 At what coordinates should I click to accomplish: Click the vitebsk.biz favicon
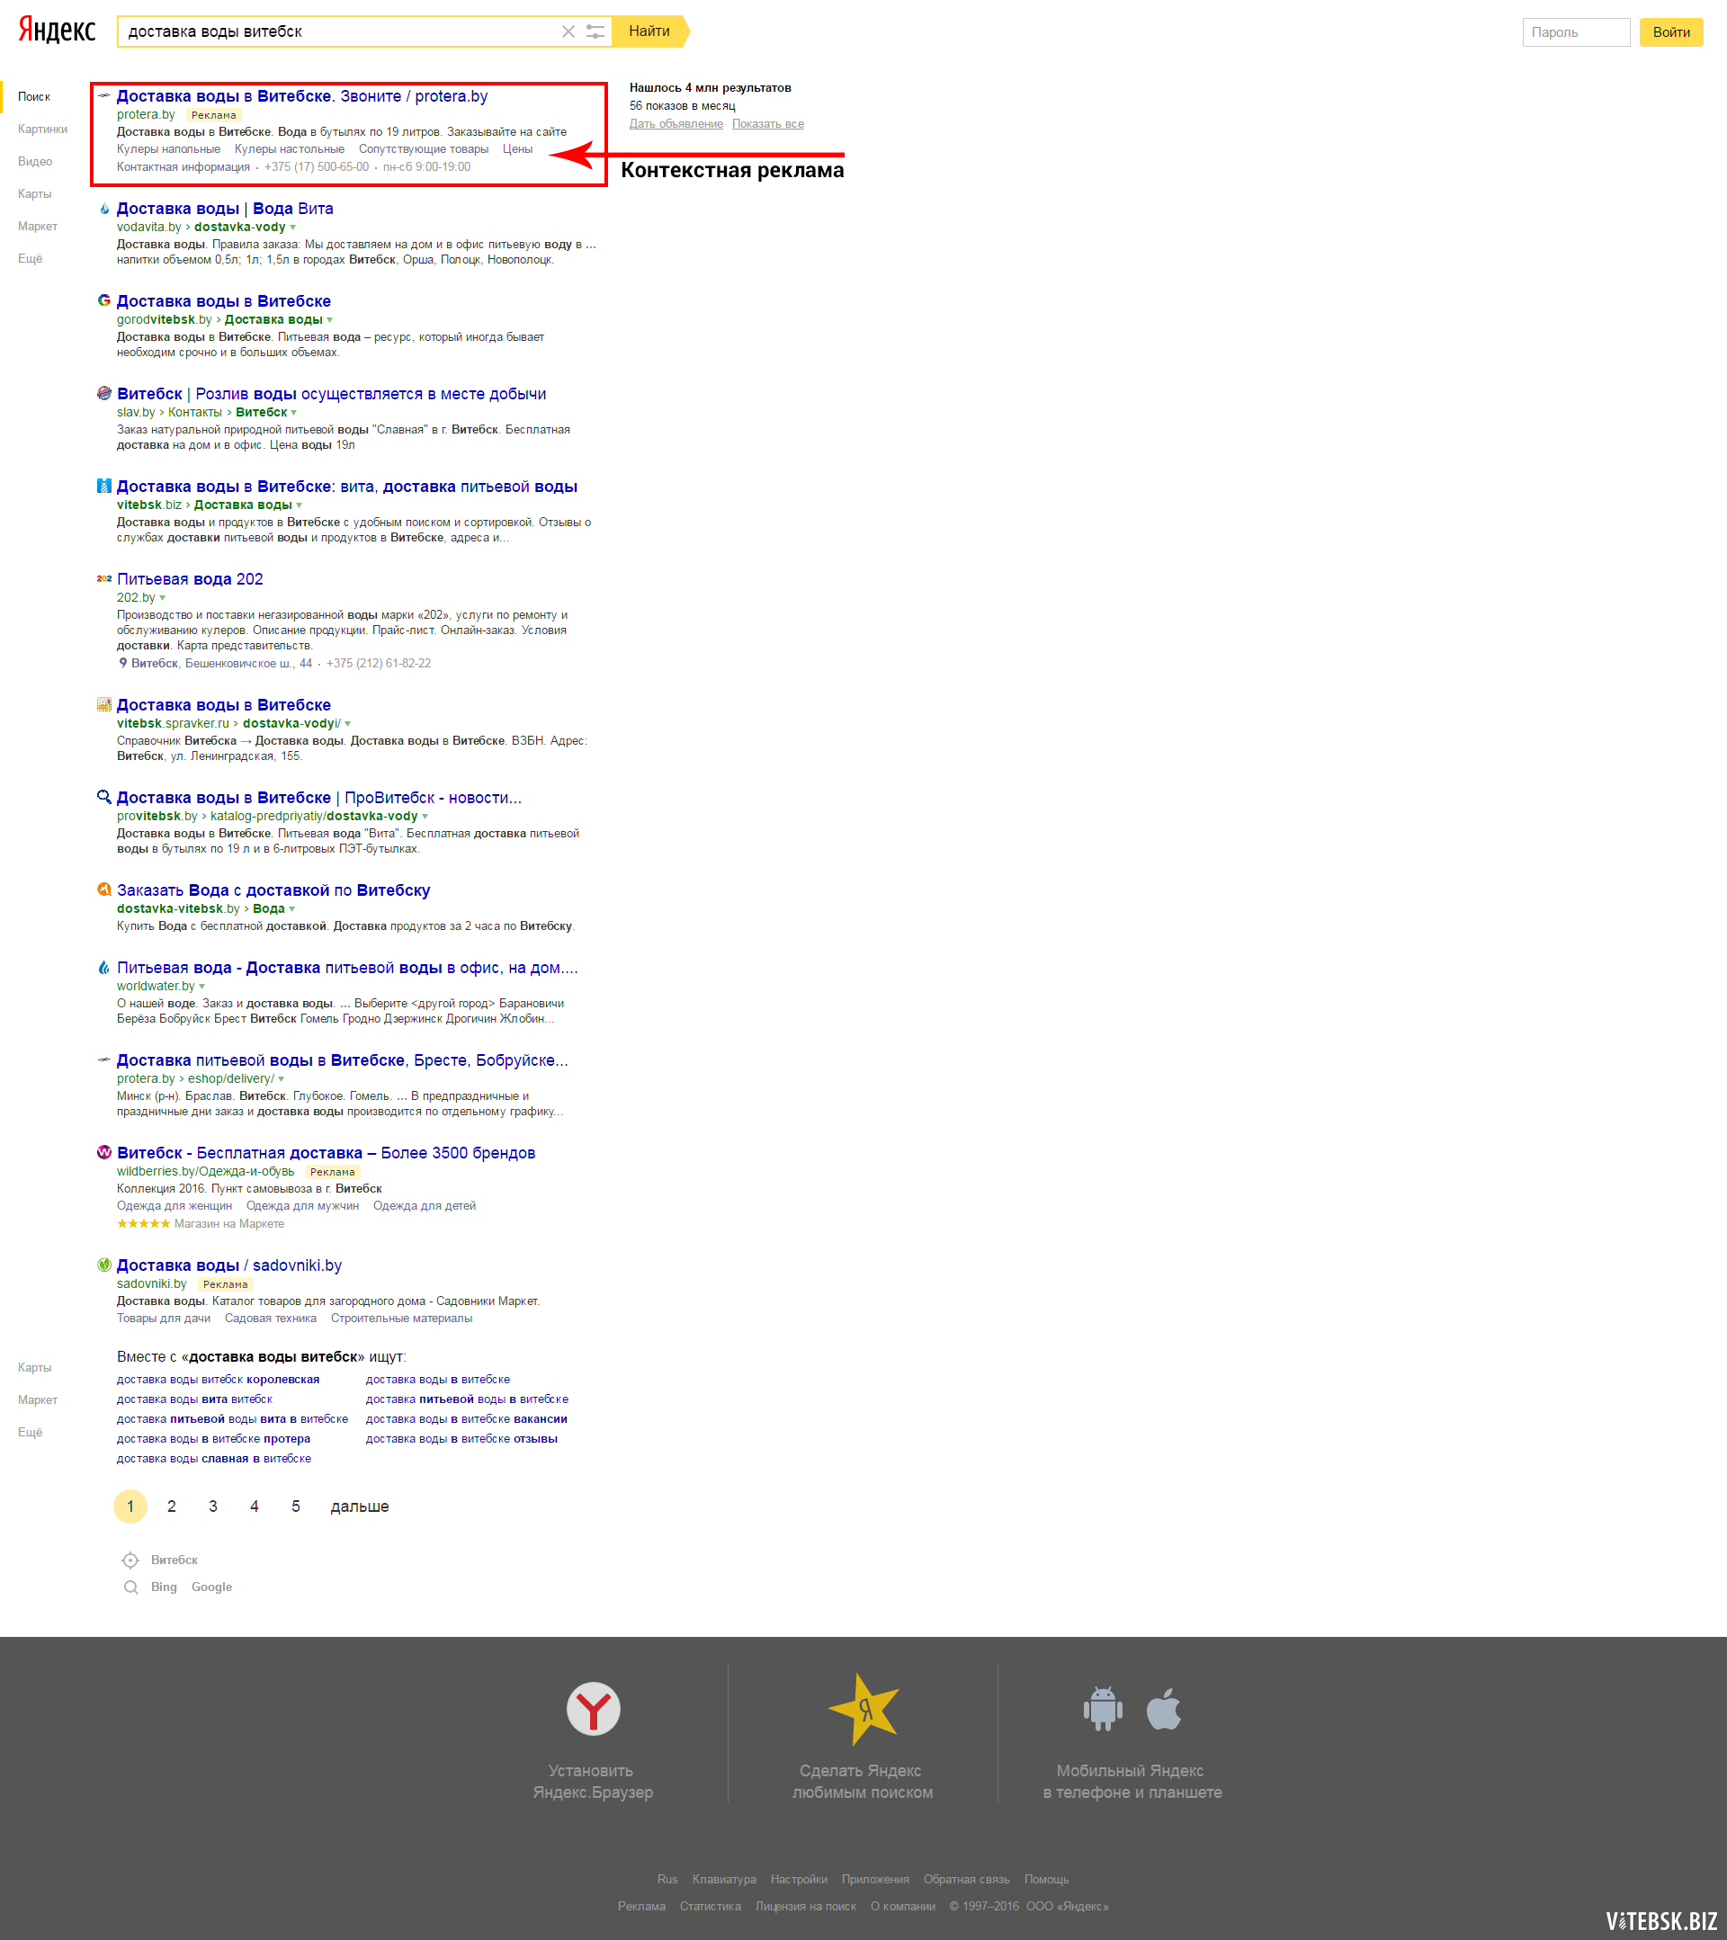(104, 486)
